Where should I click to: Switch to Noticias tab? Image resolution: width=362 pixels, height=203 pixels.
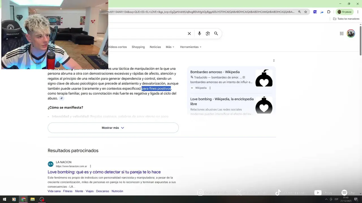pyautogui.click(x=155, y=47)
